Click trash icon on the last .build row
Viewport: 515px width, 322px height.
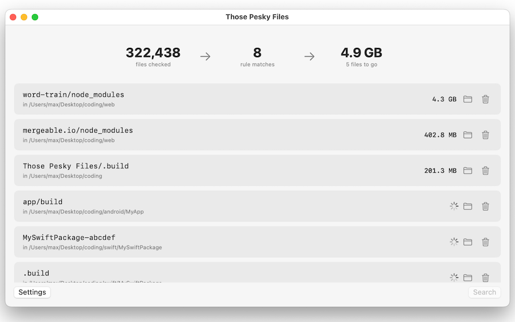(x=485, y=277)
